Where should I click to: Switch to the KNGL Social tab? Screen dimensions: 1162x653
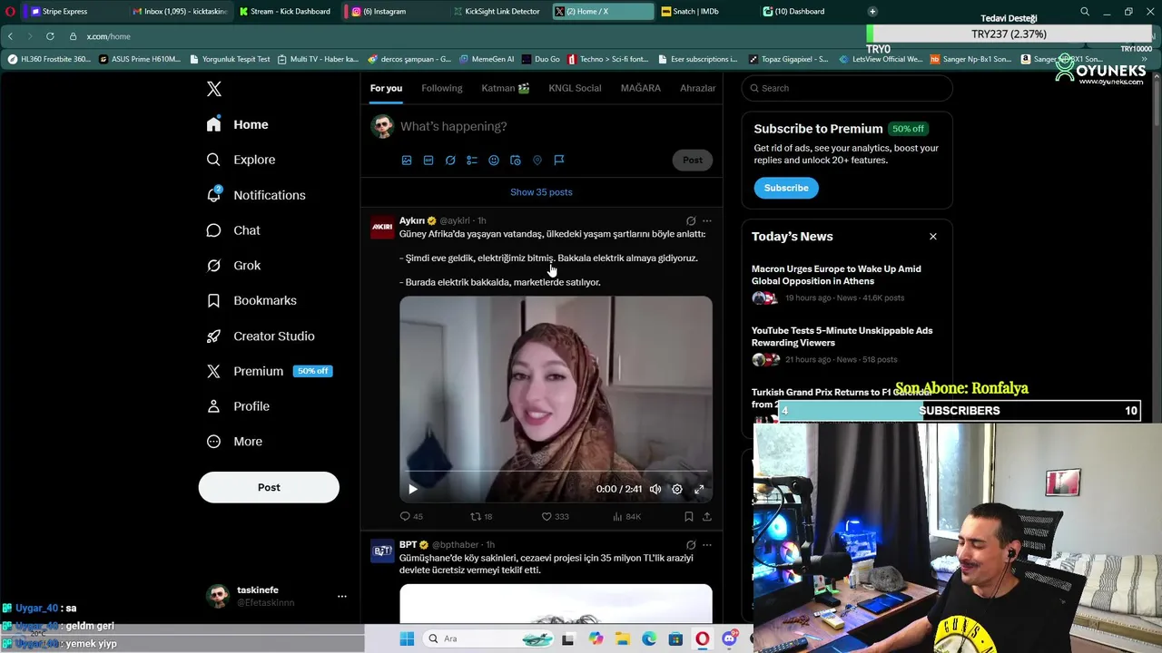click(575, 88)
